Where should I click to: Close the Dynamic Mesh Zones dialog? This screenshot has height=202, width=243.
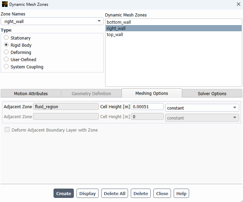pos(238,4)
